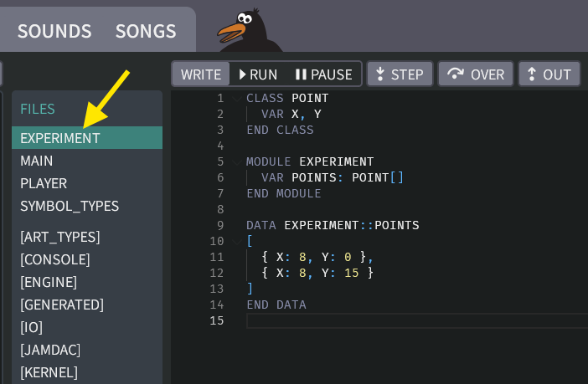Select the EXPERIMENT file
This screenshot has height=384, width=588.
tap(60, 138)
